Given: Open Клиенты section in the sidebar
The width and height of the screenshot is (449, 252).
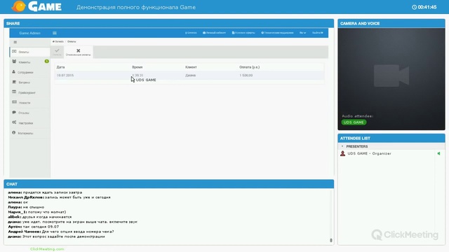Looking at the screenshot, I should tap(29, 62).
